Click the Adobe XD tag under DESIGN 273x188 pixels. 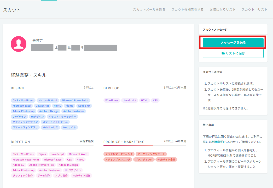click(x=84, y=106)
